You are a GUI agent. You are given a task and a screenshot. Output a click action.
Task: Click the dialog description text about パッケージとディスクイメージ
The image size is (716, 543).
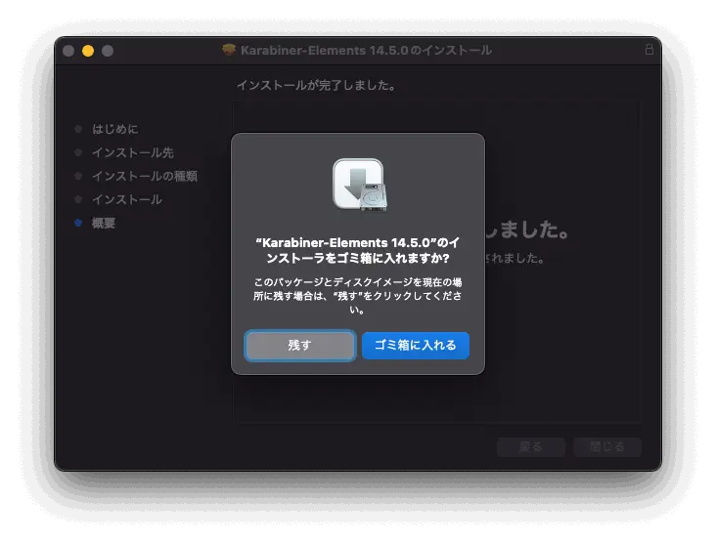358,296
